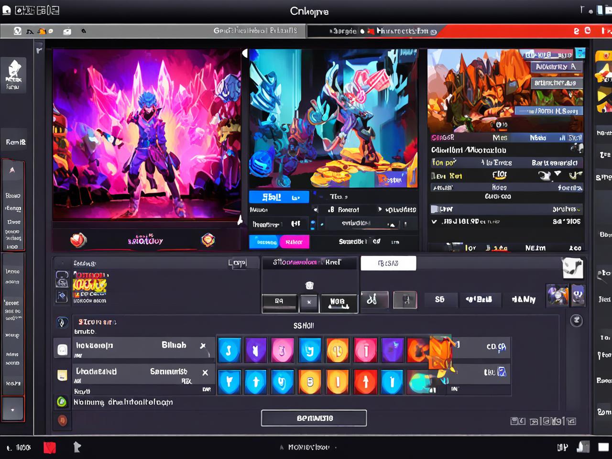The width and height of the screenshot is (612, 459).
Task: Click the round gray arrow icon at panel right
Action: click(576, 320)
